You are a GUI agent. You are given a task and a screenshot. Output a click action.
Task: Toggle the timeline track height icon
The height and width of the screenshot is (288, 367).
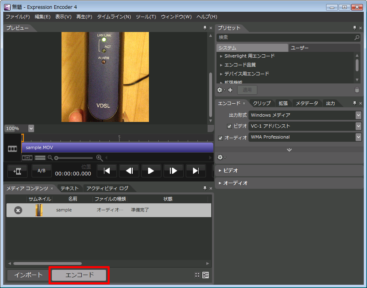(x=40, y=158)
